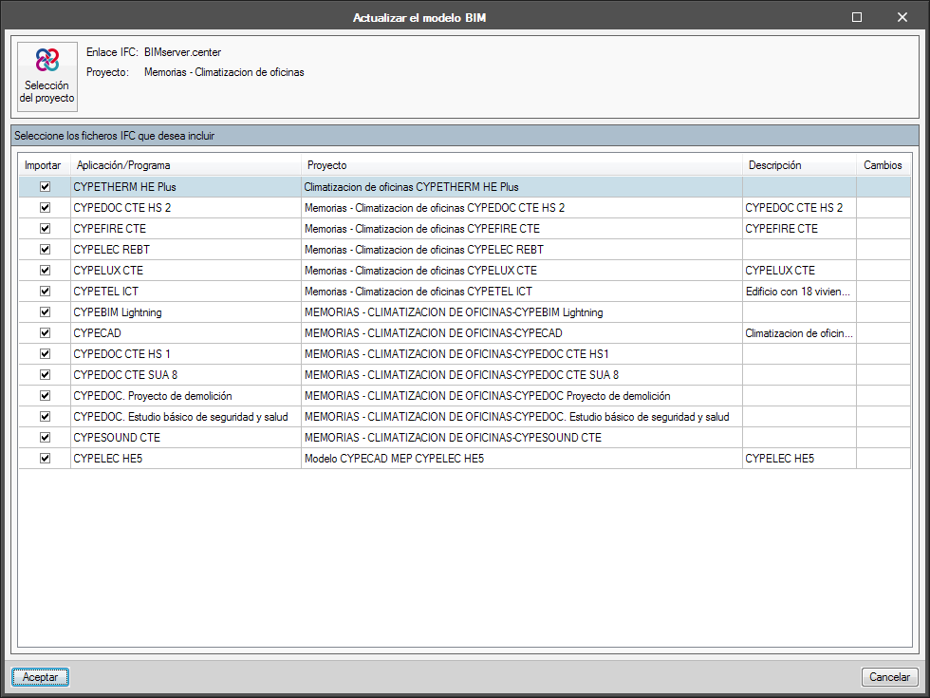Viewport: 930px width, 698px height.
Task: Select the Aplicación/Programa column header
Action: click(x=186, y=165)
